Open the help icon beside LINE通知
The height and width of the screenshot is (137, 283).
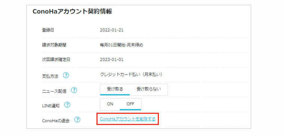pos(67,105)
